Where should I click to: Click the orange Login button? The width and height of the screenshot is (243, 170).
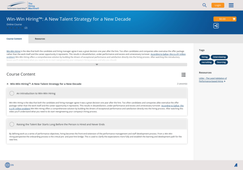(218, 5)
